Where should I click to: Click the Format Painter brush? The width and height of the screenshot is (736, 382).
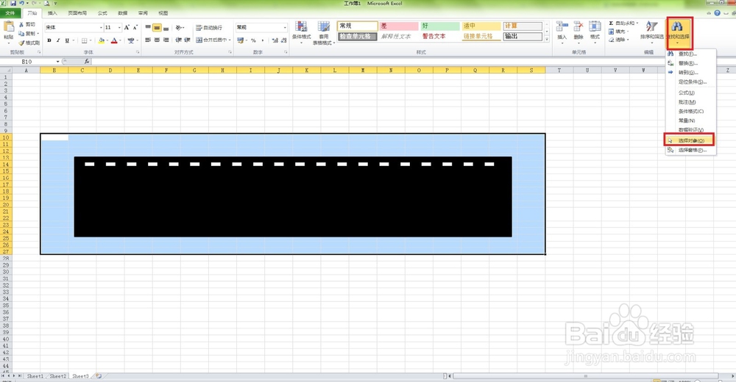click(29, 43)
